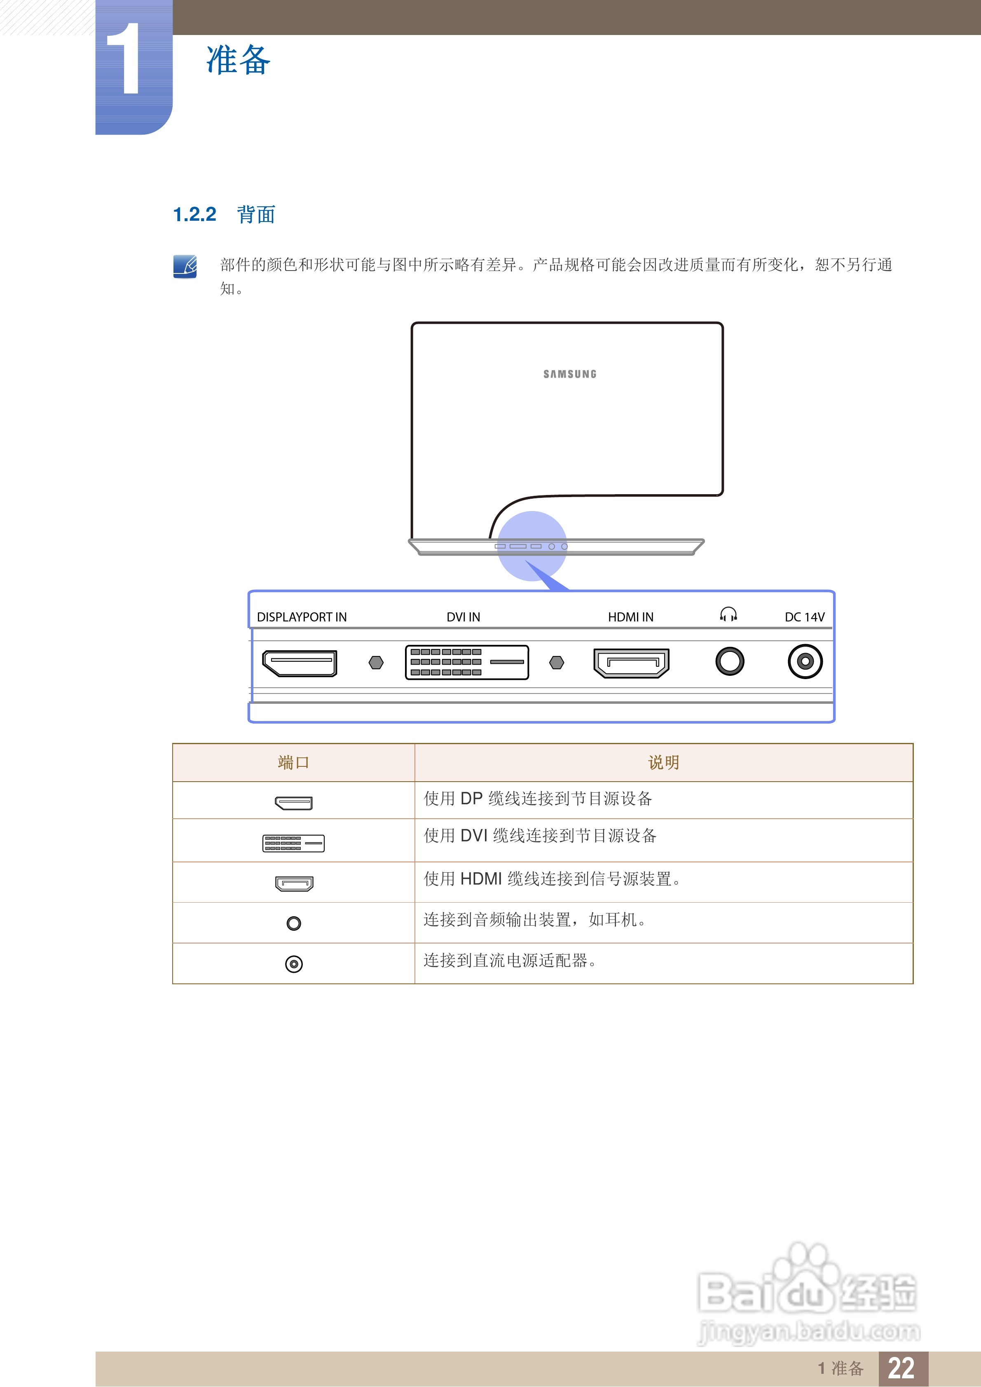
Task: Click the DVI port icon in the table
Action: pos(294,843)
